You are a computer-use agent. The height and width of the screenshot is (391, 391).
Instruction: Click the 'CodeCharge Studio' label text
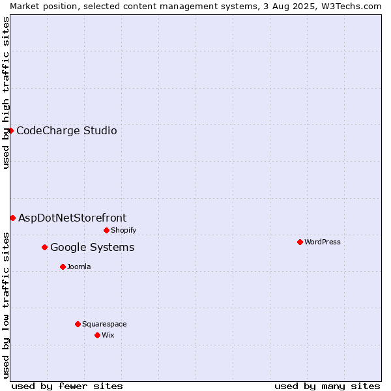tap(66, 131)
